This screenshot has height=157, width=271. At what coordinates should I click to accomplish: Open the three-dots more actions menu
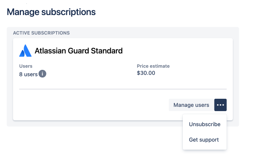point(220,105)
